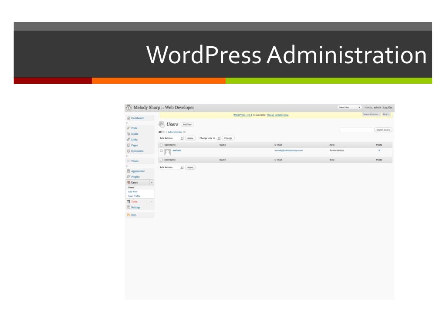Open the top Bulk Actions dropdown
This screenshot has height=335, width=446.
(171, 138)
